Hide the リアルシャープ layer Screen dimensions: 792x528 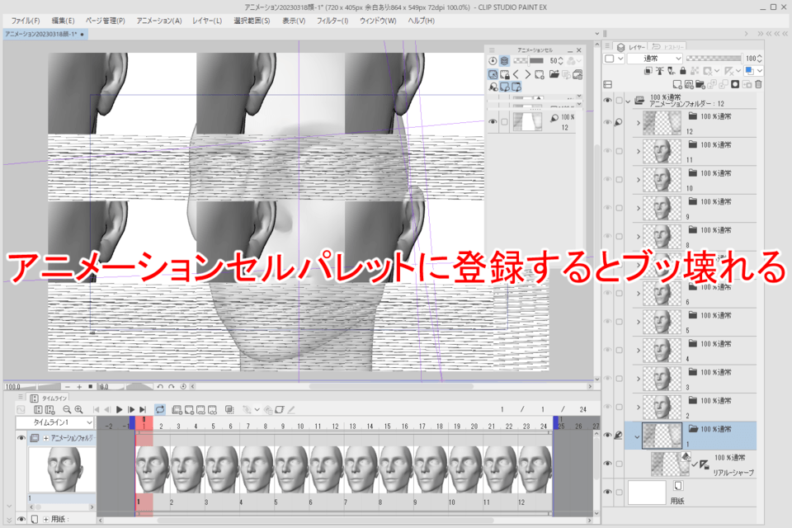pos(608,464)
